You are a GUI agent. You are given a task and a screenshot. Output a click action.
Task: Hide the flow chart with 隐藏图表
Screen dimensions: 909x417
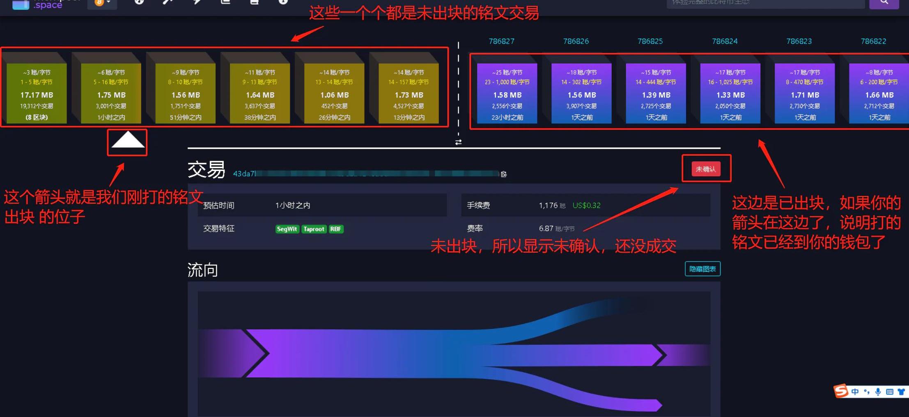tap(702, 269)
